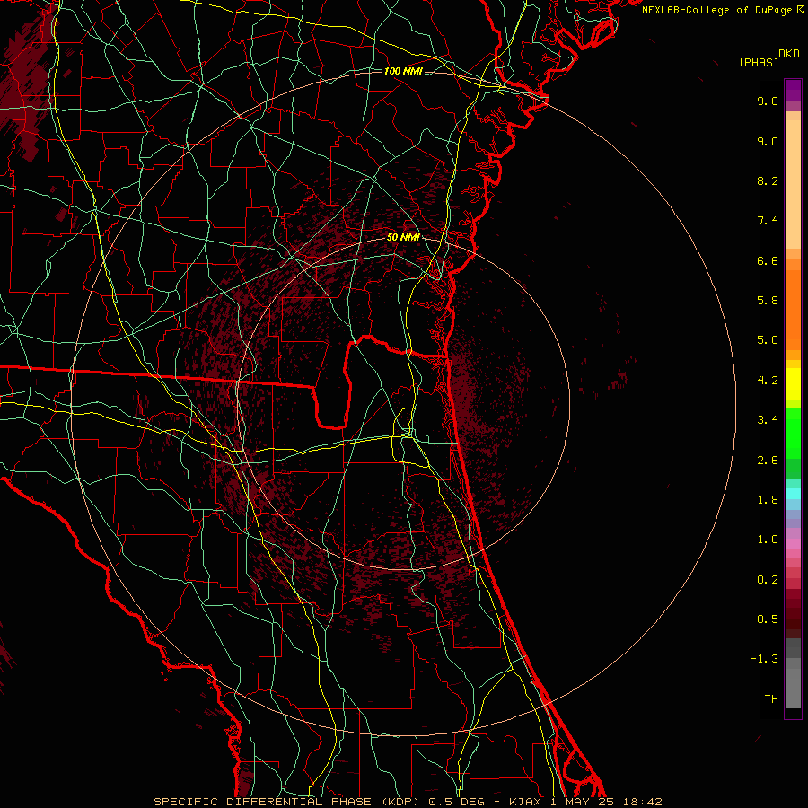Click the 0.2 scale value
808x808 pixels.
tap(768, 580)
